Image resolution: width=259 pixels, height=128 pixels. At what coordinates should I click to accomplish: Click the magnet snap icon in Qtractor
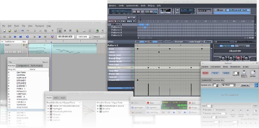coord(52,37)
